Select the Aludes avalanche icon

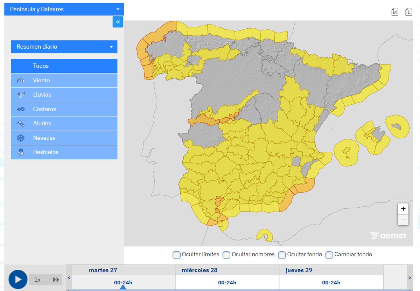(20, 123)
